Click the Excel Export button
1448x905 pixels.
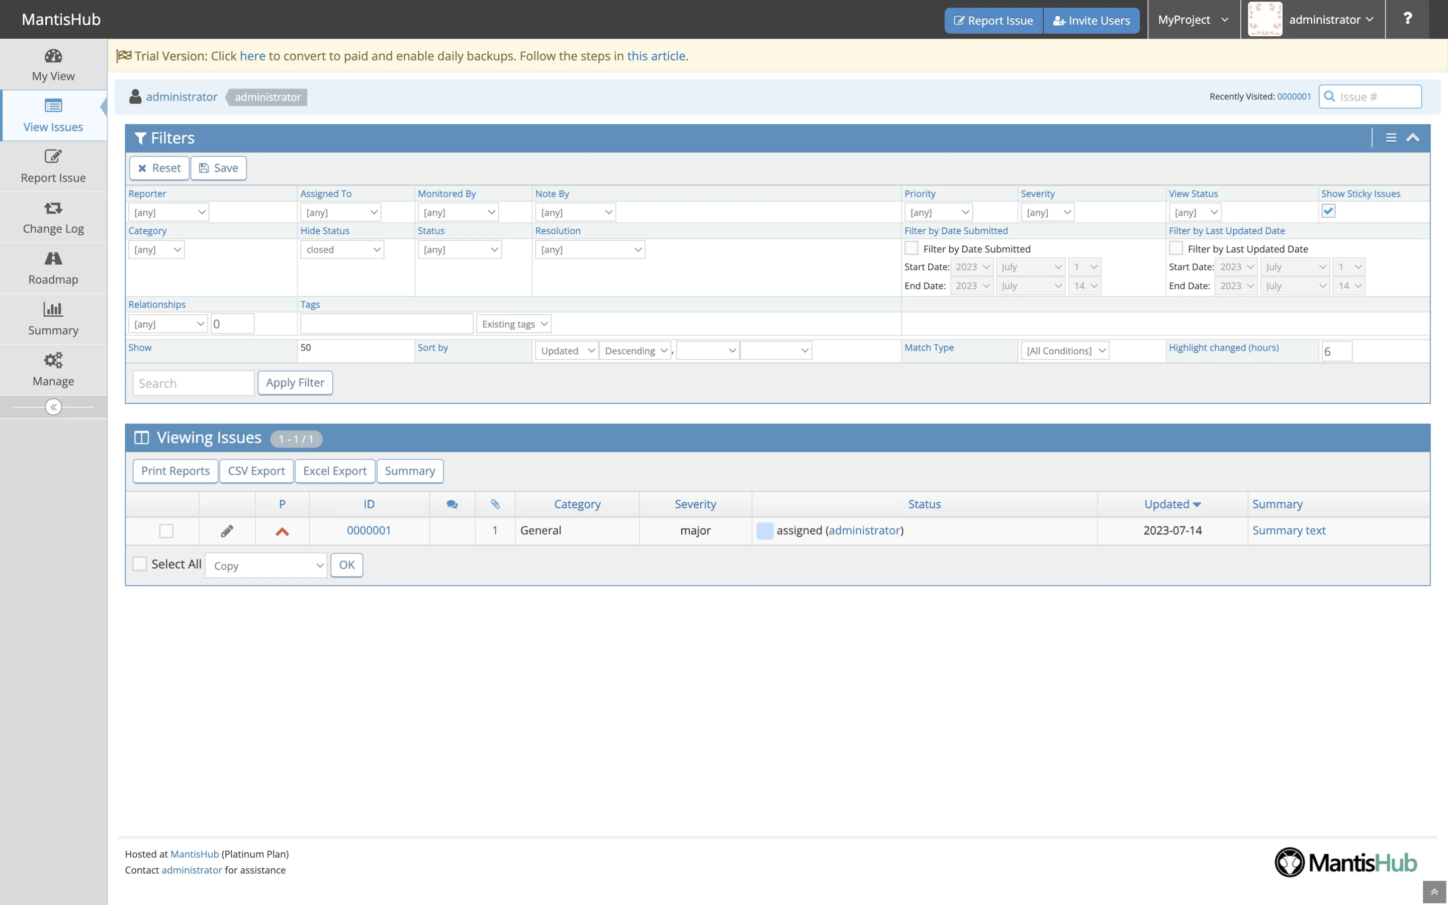click(334, 471)
